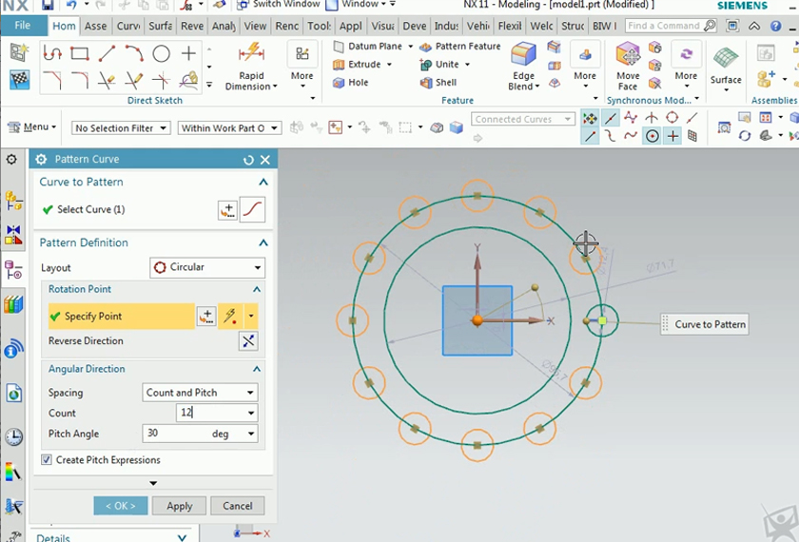
Task: Collapse the Curve to Pattern section
Action: point(263,182)
